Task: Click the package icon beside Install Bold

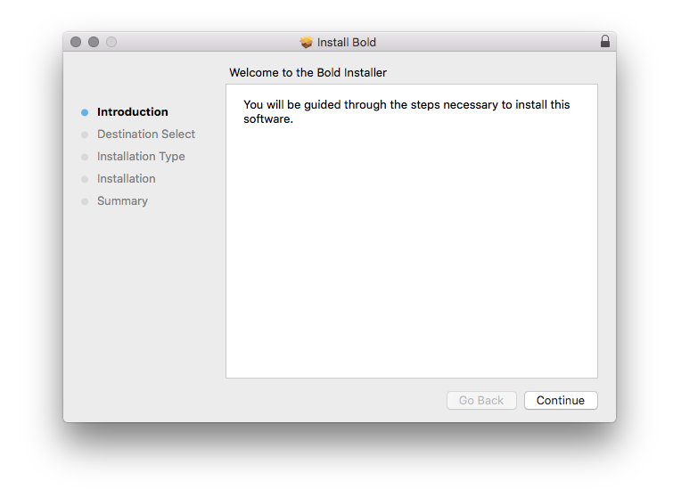Action: (307, 42)
